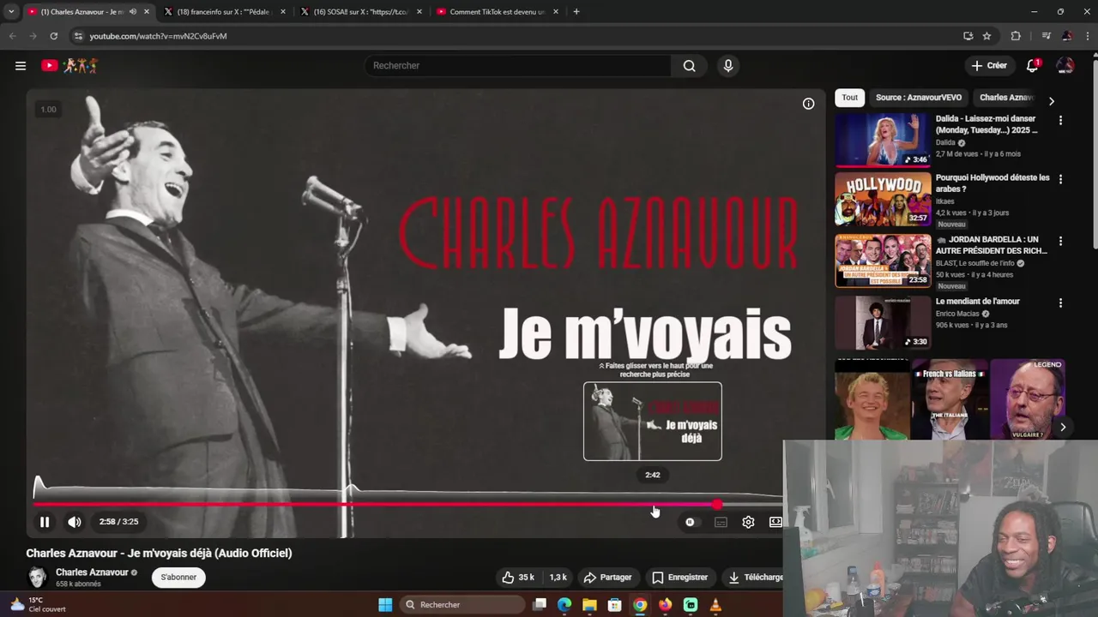Show more filter chips with right arrow
Viewport: 1098px width, 617px height.
point(1052,101)
